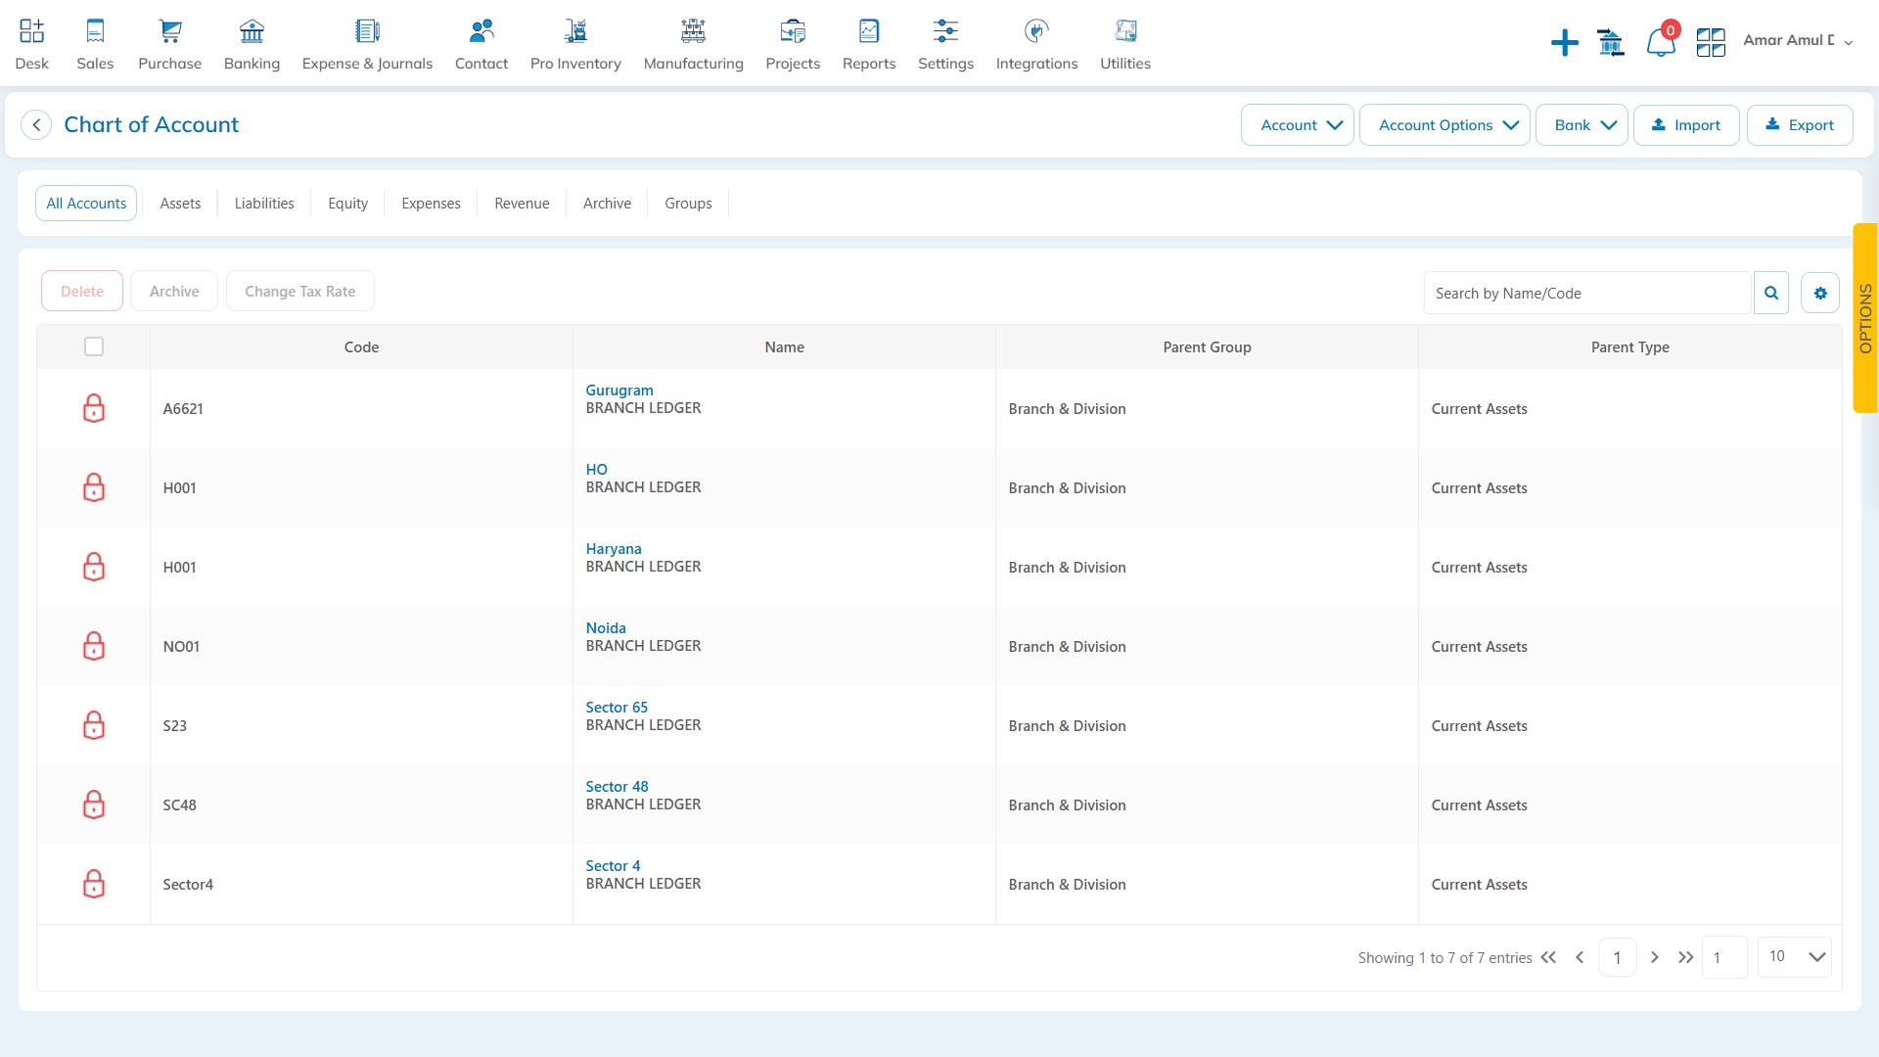Open the Projects module icon
The width and height of the screenshot is (1879, 1057).
point(793,31)
